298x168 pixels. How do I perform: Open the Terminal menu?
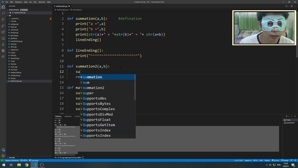(x=42, y=2)
